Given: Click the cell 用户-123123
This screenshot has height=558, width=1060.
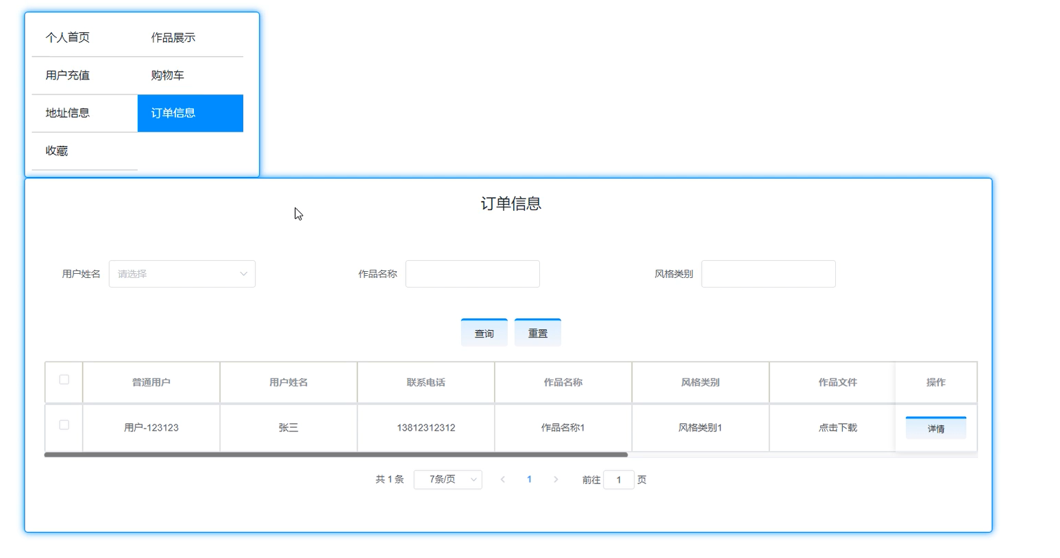Looking at the screenshot, I should 151,428.
